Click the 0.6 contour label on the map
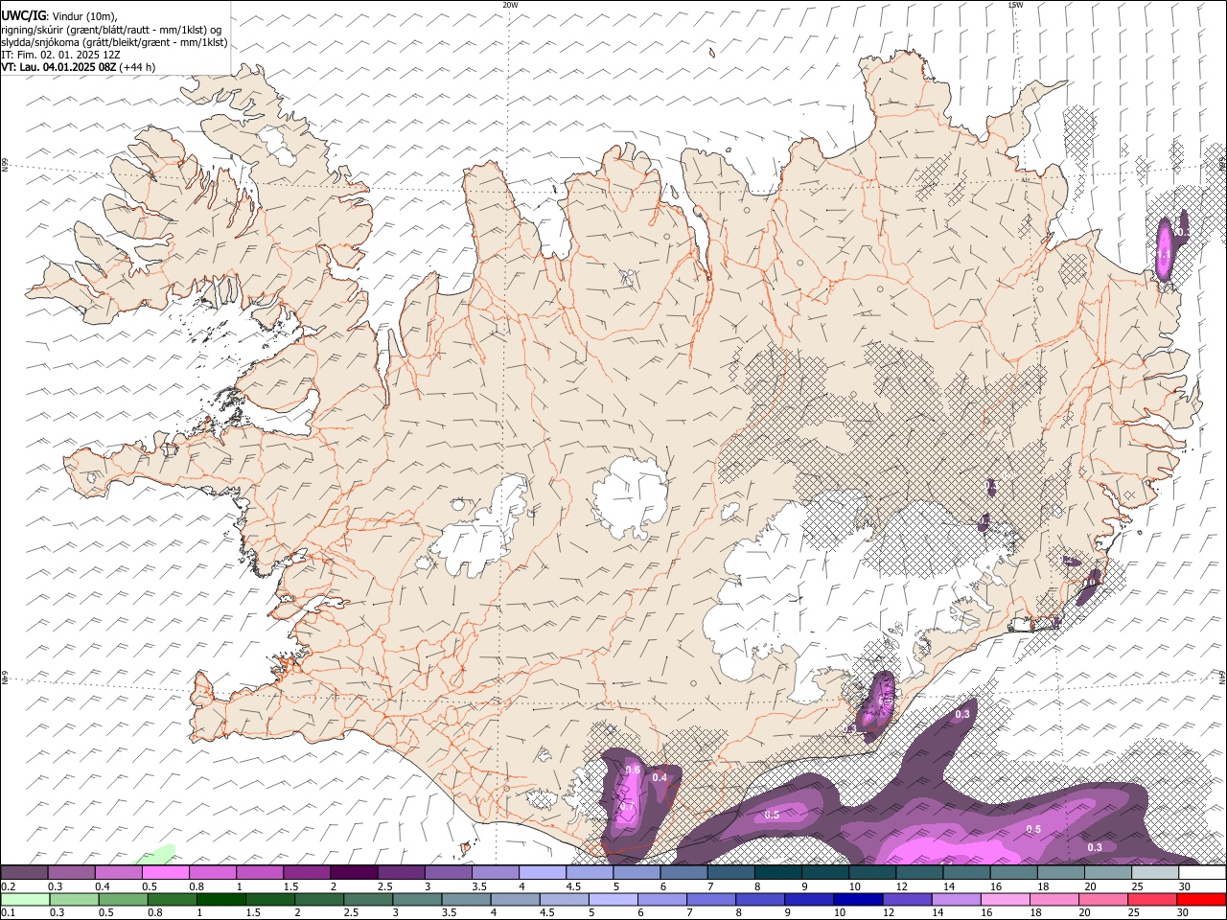This screenshot has width=1227, height=920. click(633, 770)
